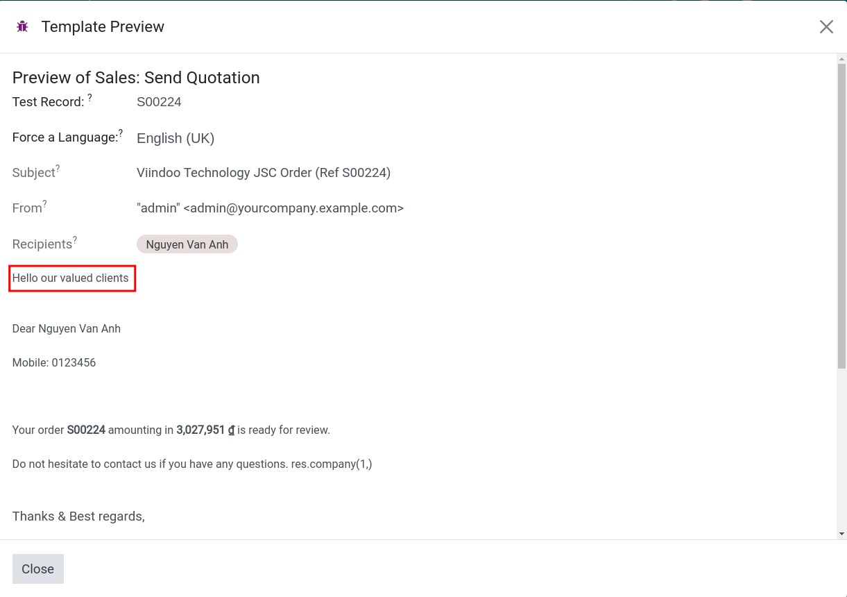
Task: Open Force a Language field English (UK)
Action: [176, 138]
